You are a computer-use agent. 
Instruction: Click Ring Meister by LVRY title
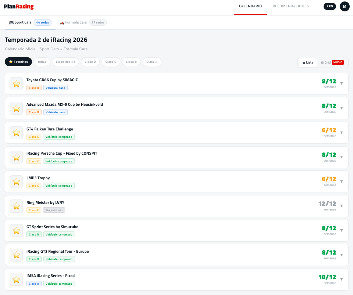pyautogui.click(x=45, y=202)
